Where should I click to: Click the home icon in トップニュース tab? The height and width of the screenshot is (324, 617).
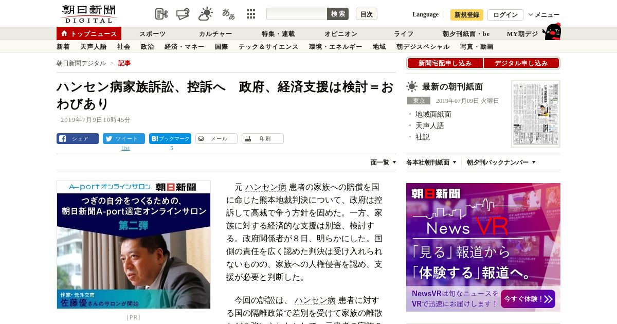tap(64, 33)
